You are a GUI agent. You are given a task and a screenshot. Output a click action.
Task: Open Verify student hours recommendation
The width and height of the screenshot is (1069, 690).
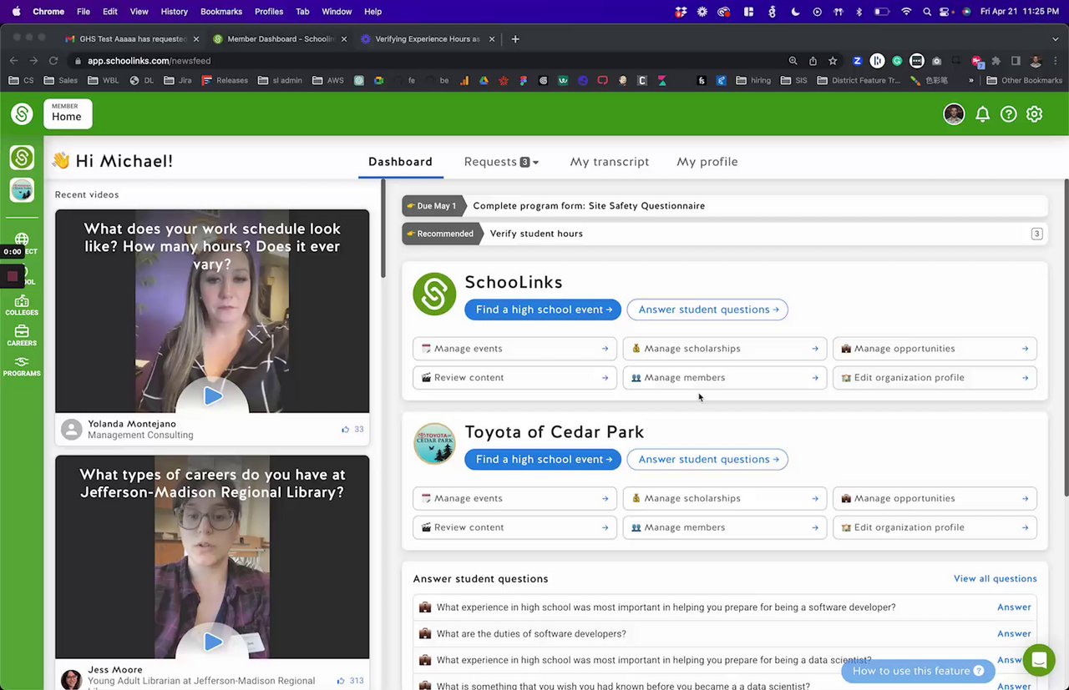[724, 234]
